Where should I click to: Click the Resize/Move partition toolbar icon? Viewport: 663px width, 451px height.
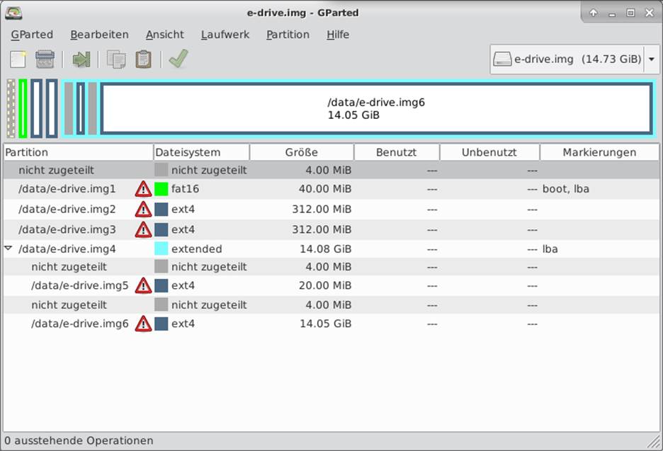81,59
